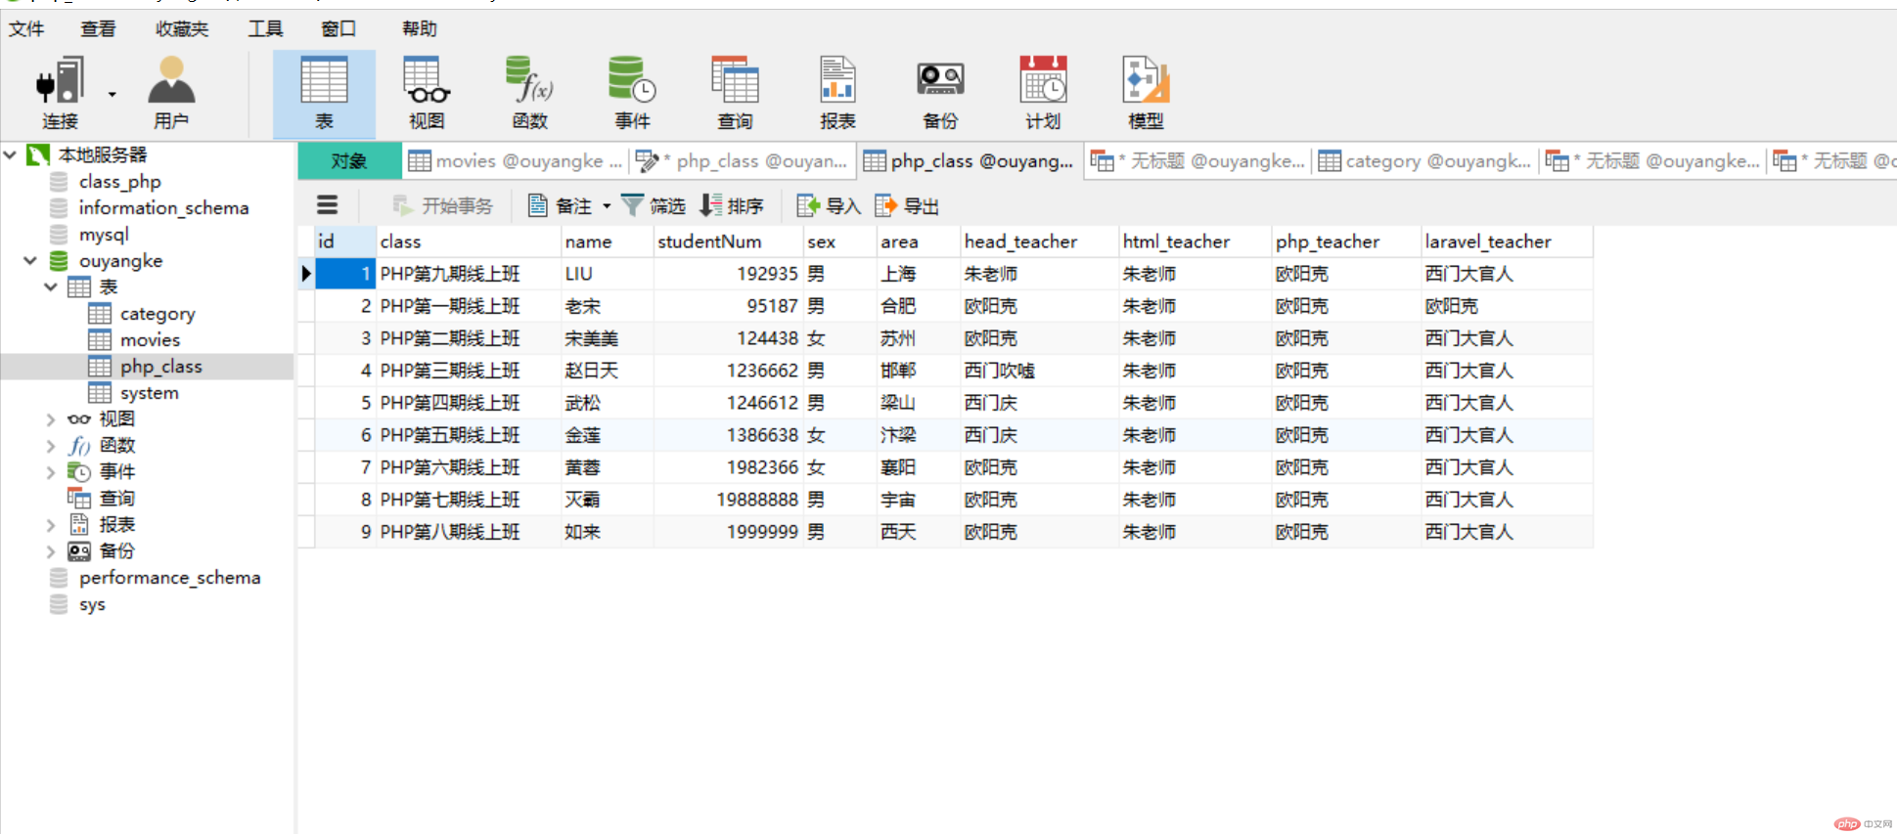Open the Report (报表) objects
This screenshot has width=1897, height=834.
click(837, 94)
